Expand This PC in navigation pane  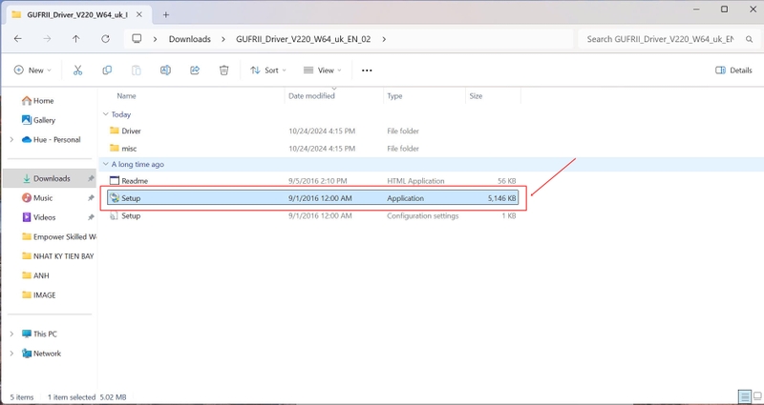click(x=11, y=334)
